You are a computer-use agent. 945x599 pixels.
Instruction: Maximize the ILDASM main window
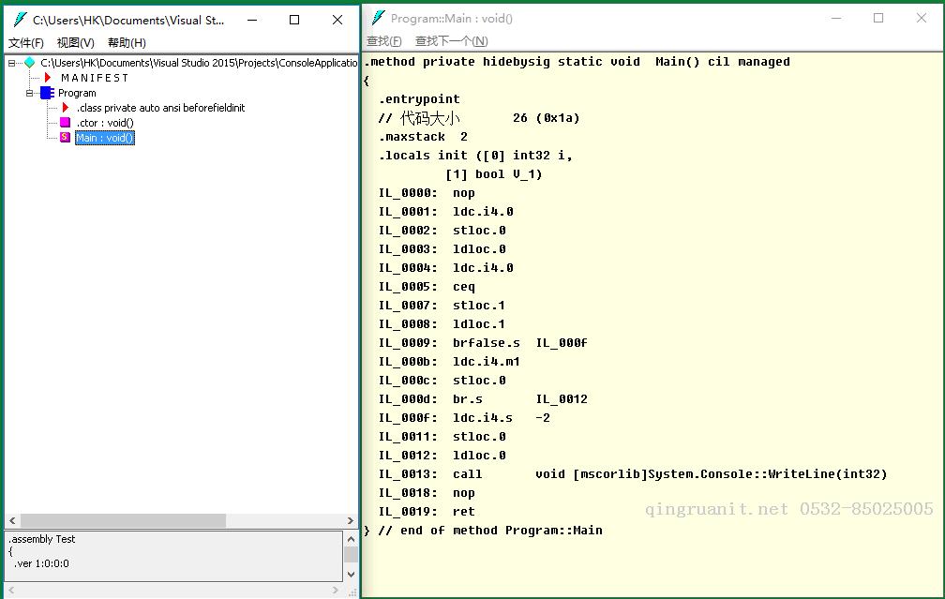(x=294, y=20)
